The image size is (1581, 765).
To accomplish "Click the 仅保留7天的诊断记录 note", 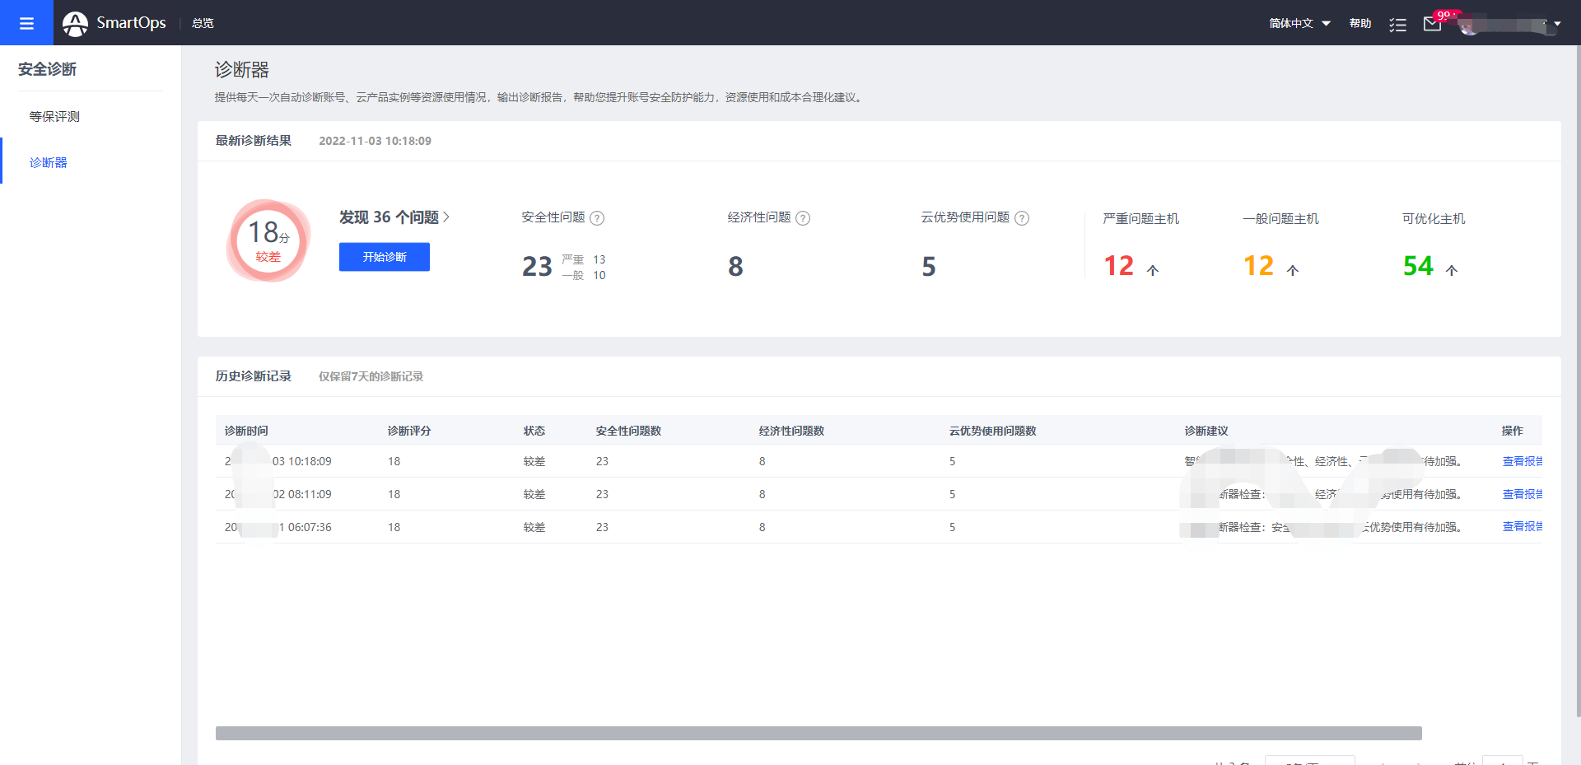I will pyautogui.click(x=371, y=376).
